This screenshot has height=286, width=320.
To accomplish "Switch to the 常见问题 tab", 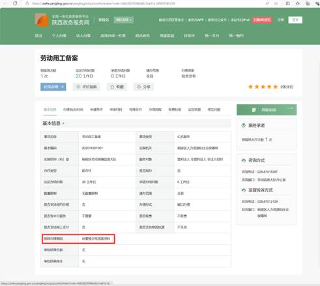I will tap(214, 109).
